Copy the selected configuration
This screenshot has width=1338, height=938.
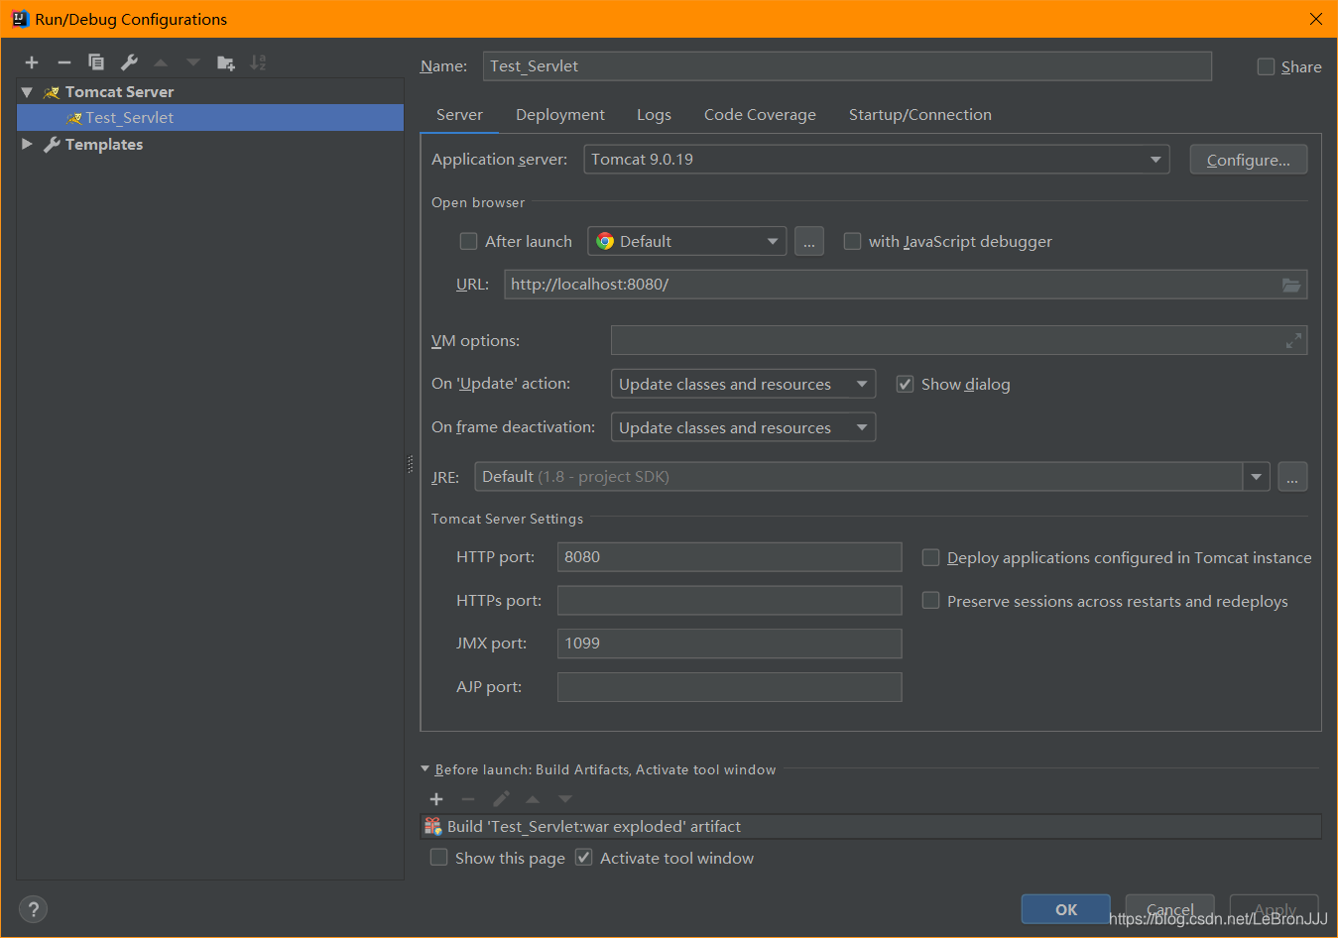click(96, 62)
